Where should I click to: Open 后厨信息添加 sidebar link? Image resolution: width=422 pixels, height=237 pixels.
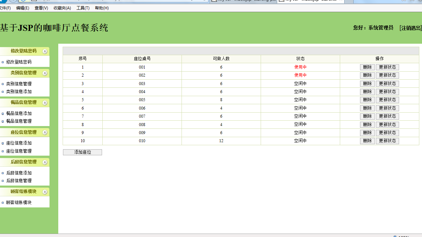pyautogui.click(x=19, y=173)
